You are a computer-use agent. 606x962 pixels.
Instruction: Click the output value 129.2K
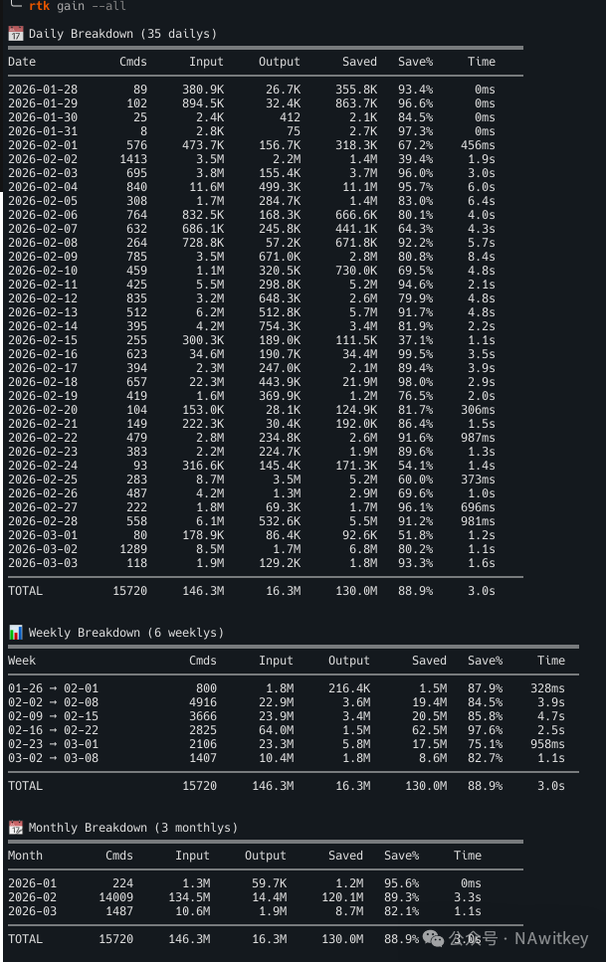coord(280,563)
